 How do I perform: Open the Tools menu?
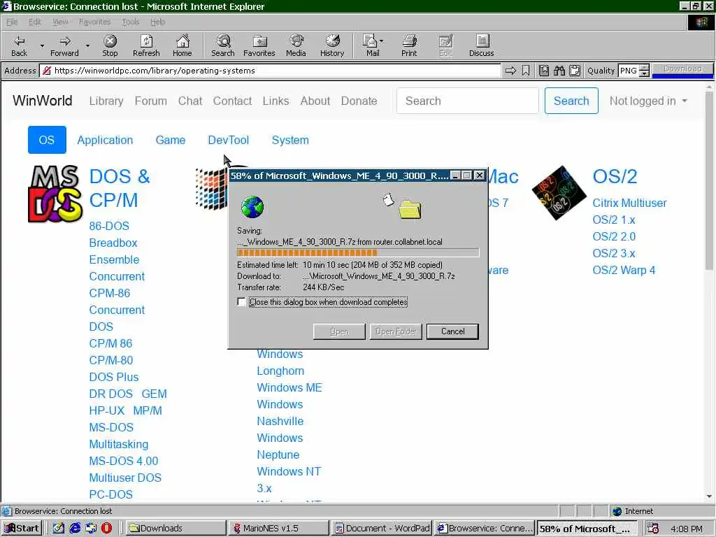click(131, 22)
